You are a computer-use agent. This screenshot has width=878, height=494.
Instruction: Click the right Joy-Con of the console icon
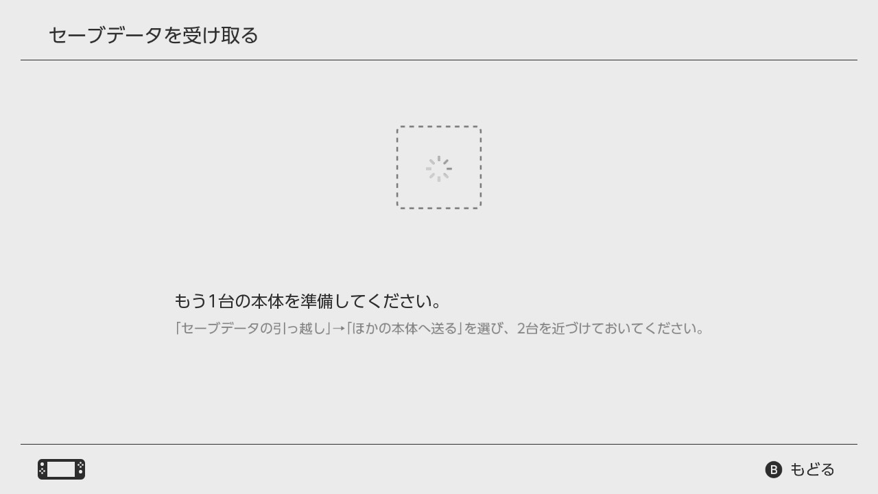pos(81,469)
